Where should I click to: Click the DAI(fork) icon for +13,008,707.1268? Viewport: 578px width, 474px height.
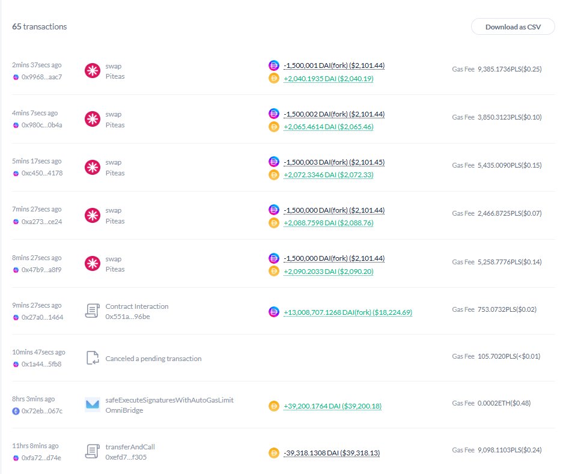(x=273, y=312)
